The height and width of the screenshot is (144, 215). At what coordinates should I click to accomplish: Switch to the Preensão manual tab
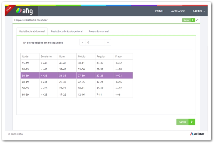[x=99, y=31]
